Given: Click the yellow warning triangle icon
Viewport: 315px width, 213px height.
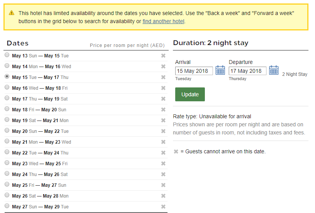Looking at the screenshot, I should coord(12,13).
